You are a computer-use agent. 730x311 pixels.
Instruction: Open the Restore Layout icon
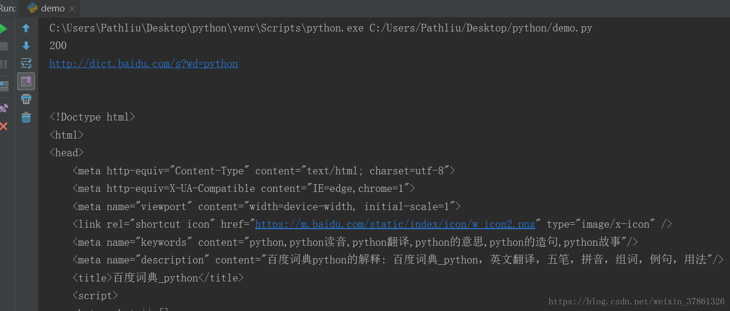3,86
